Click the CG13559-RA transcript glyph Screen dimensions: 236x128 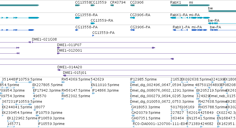tap(93, 23)
